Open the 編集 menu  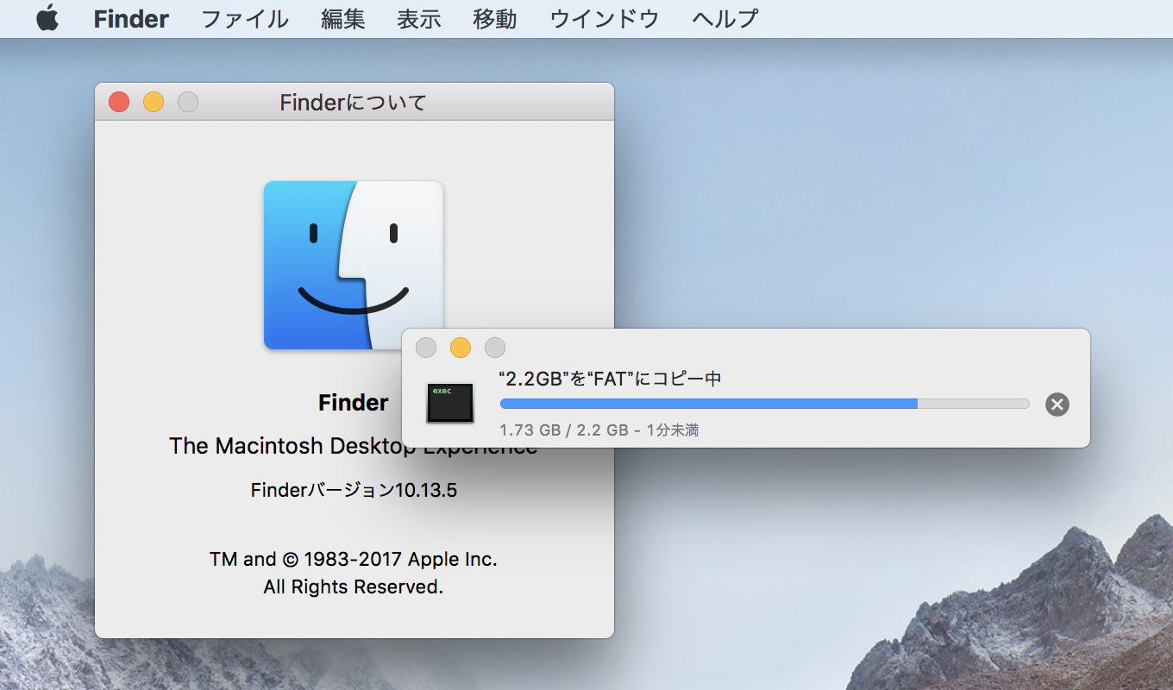(343, 19)
